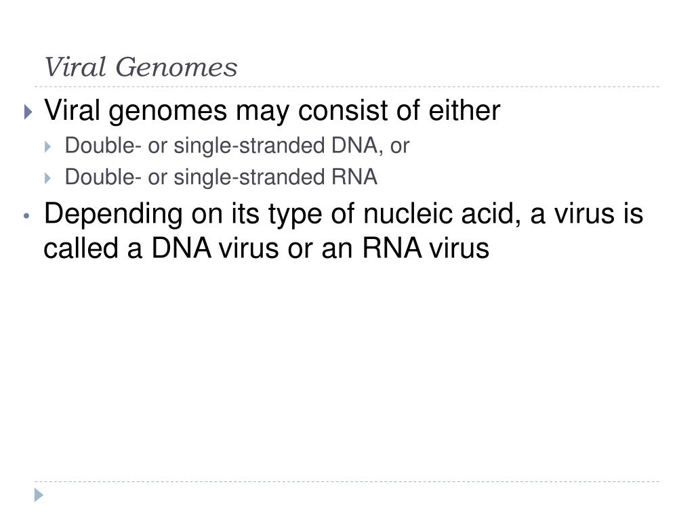Click the phrase "RNA virus" in the last line
This screenshot has height=520, width=694.
click(426, 248)
